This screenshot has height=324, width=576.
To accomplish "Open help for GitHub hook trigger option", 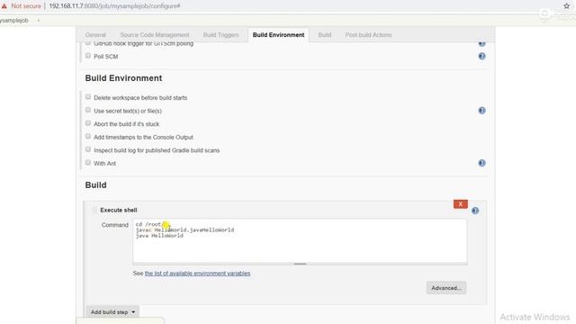I will point(481,44).
